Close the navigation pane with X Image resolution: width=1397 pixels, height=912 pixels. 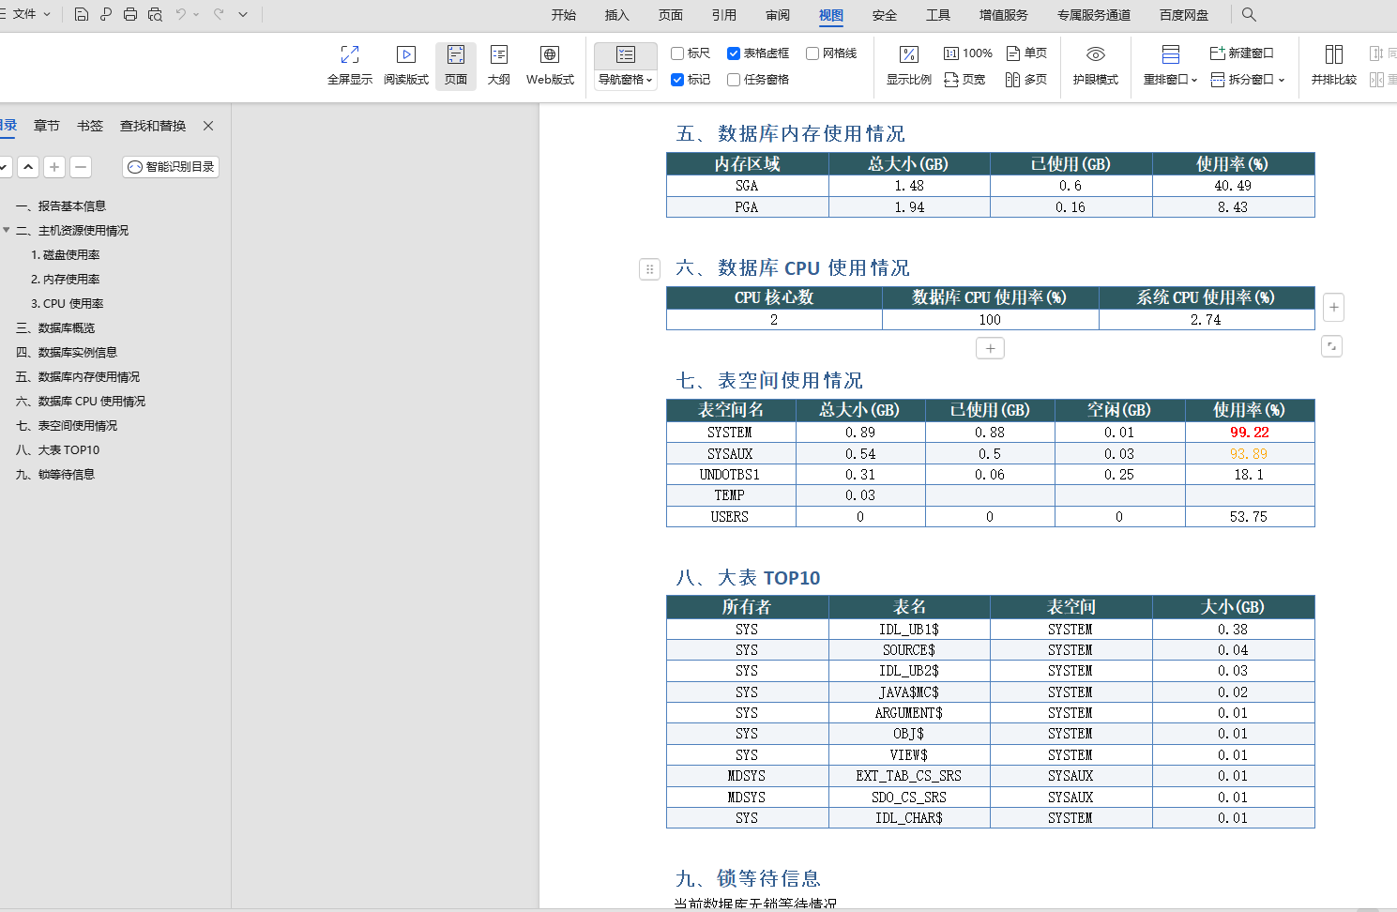208,126
